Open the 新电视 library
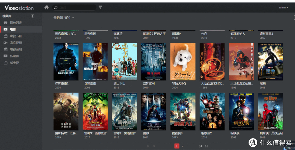The width and height of the screenshot is (295, 150). pos(14,63)
